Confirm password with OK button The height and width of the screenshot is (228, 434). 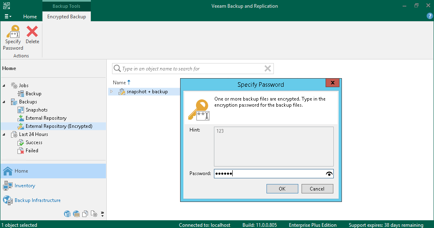click(282, 189)
